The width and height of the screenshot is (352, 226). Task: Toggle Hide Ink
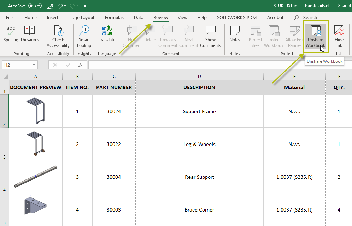pos(339,37)
